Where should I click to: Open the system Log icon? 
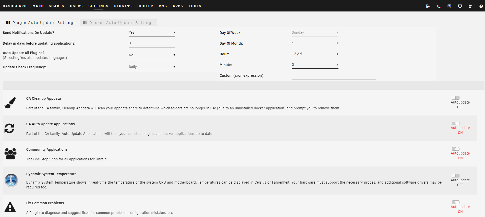[x=470, y=6]
